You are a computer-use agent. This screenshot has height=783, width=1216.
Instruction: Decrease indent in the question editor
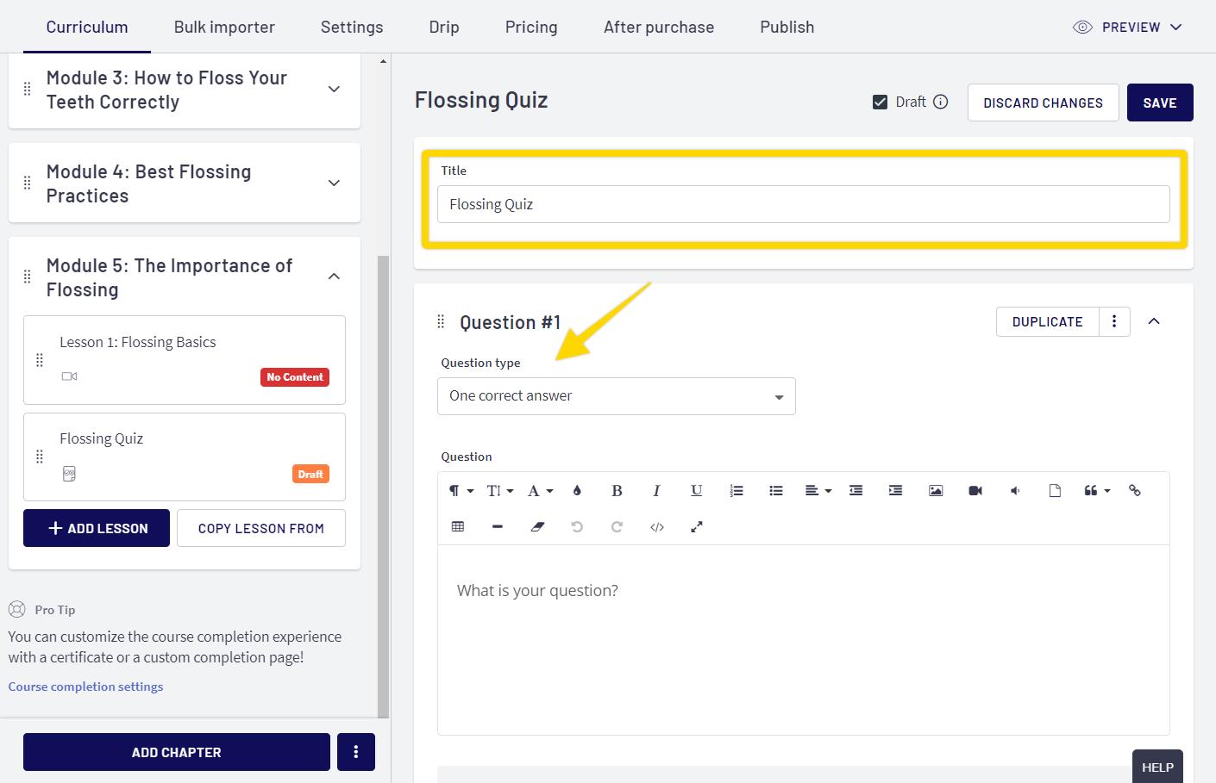pyautogui.click(x=856, y=491)
